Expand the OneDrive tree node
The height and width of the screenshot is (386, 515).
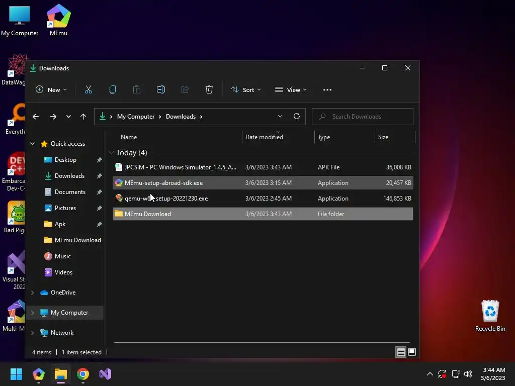coord(33,293)
